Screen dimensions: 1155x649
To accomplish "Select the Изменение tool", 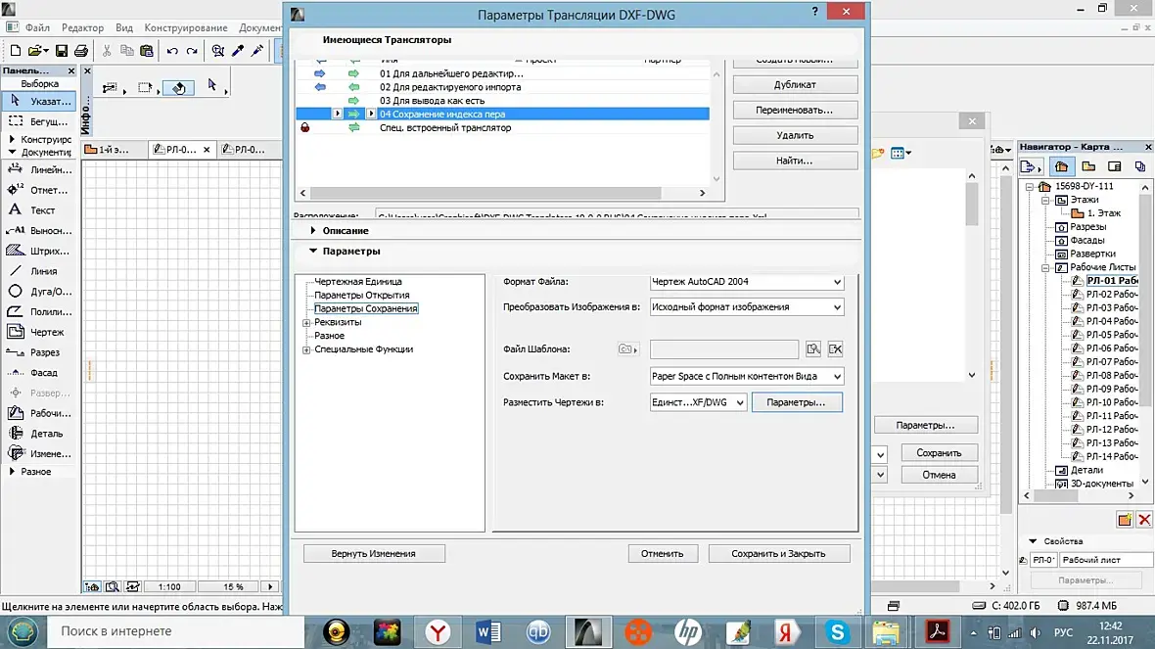I will (x=39, y=454).
